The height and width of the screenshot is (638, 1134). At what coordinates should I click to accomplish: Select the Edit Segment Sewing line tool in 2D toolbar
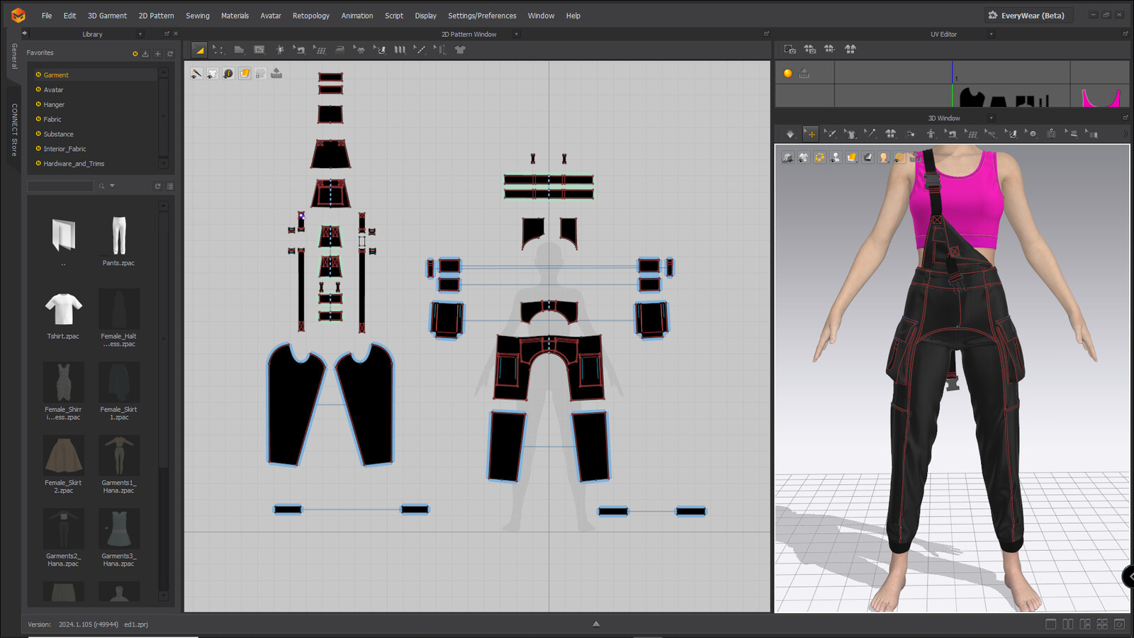click(x=420, y=50)
